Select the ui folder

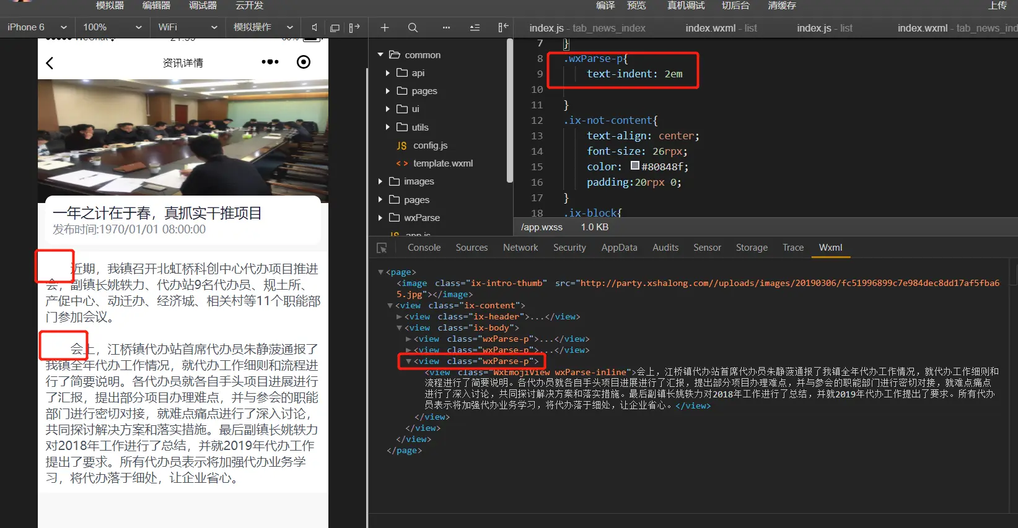pyautogui.click(x=415, y=109)
